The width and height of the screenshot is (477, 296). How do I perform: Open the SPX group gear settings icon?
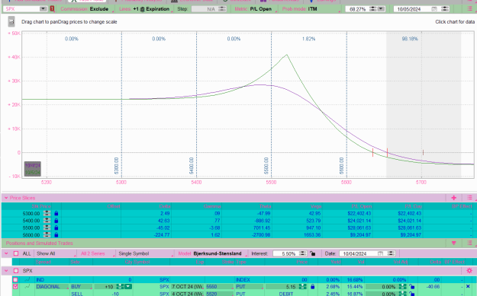coord(469,271)
